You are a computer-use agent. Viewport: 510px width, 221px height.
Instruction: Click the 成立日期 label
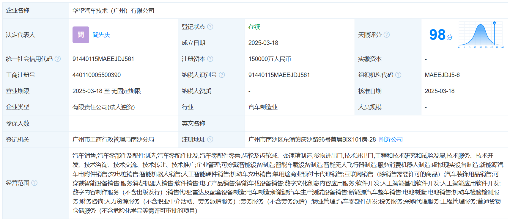pyautogui.click(x=193, y=43)
